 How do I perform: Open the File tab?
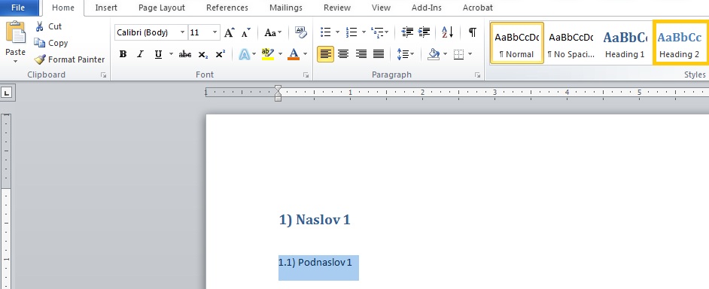18,8
